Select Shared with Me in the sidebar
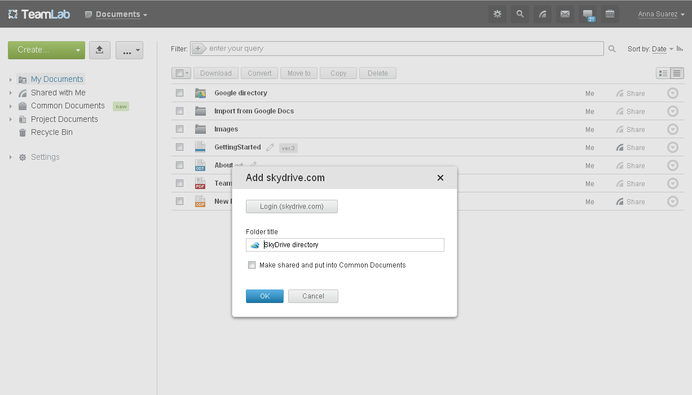This screenshot has height=395, width=692. [58, 93]
